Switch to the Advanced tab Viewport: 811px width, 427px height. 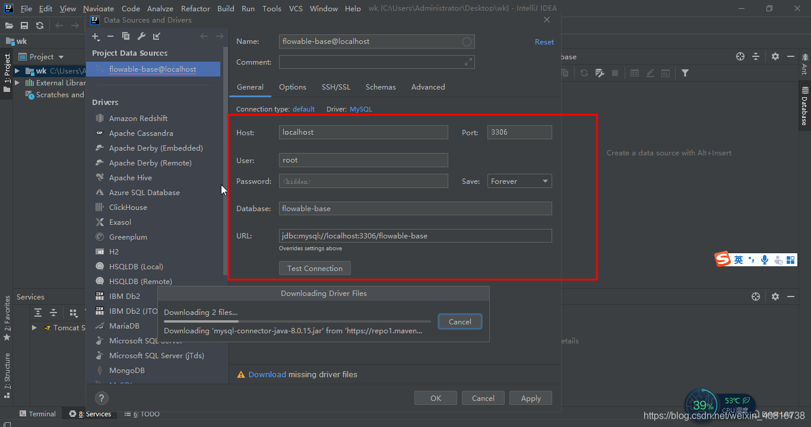point(428,87)
